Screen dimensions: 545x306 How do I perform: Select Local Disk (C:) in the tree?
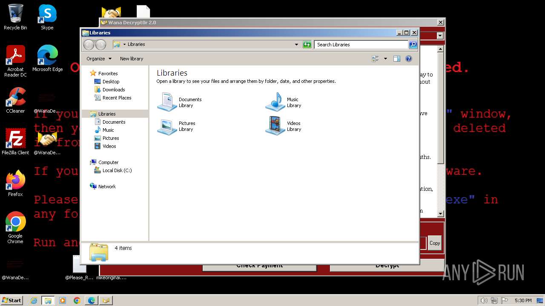117,170
